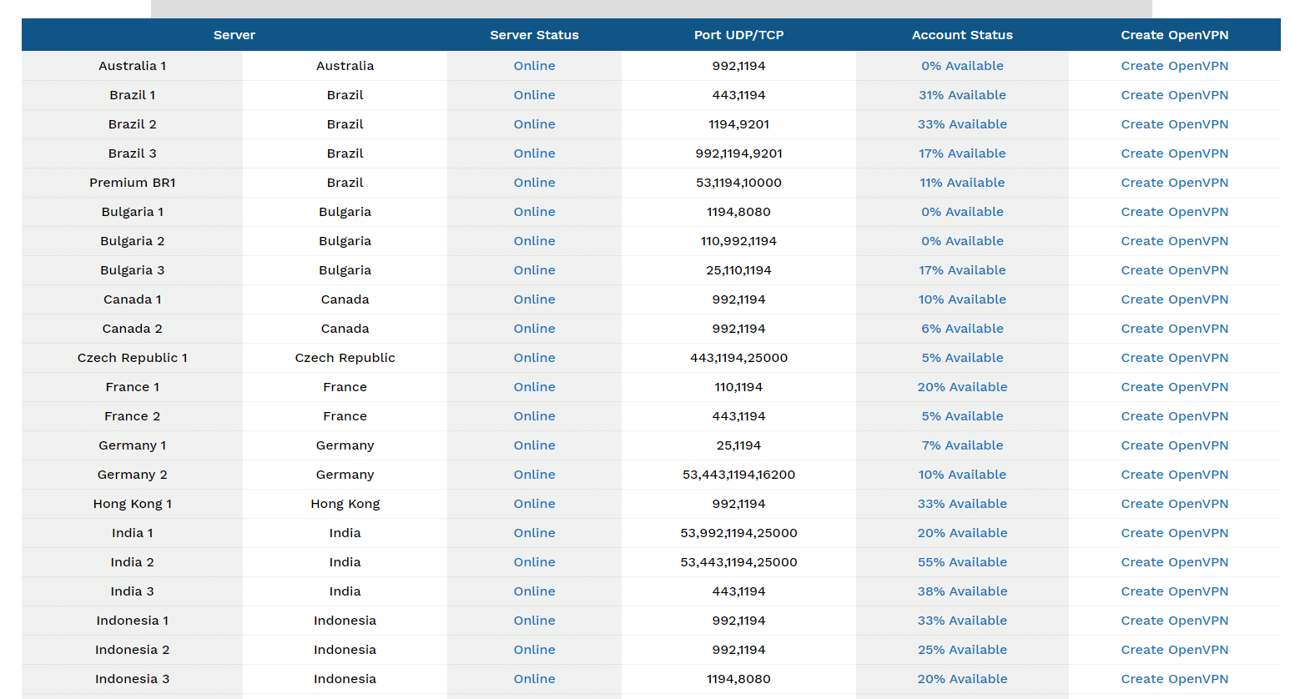Click the 55% Available account status

click(x=962, y=562)
